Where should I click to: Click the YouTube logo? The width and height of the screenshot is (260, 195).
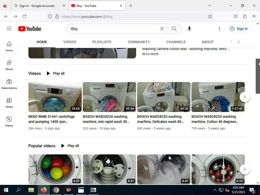point(30,29)
